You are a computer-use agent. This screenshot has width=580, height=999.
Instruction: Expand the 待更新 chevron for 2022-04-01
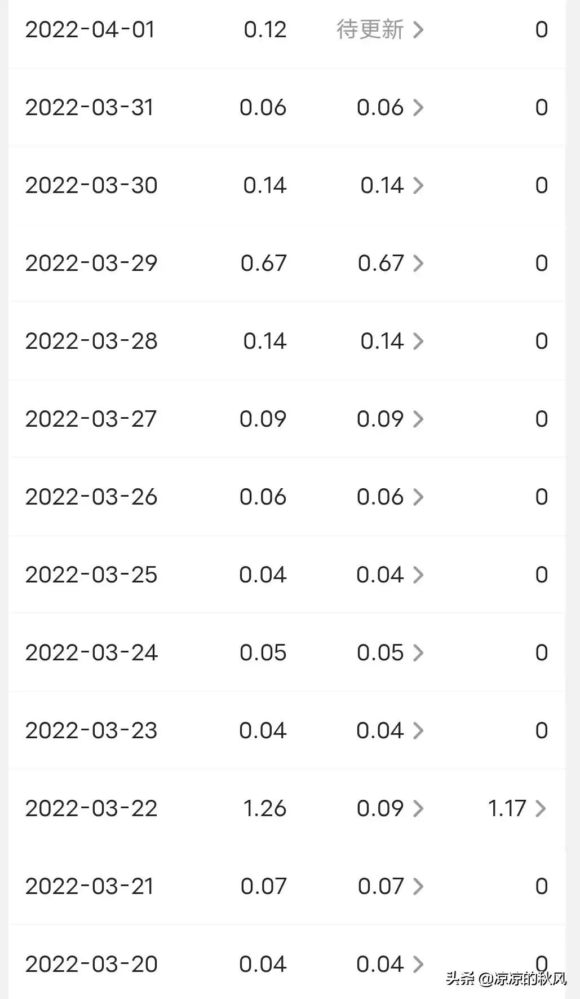[x=418, y=30]
